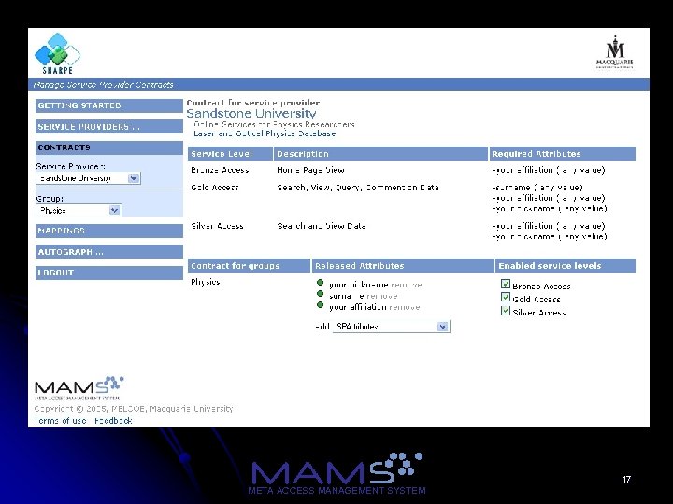Remove the your affiliation attribute
The width and height of the screenshot is (673, 504).
point(405,307)
